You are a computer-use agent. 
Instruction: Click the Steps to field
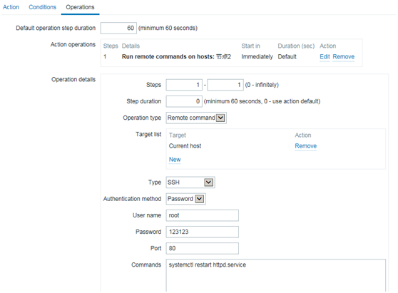coord(225,85)
